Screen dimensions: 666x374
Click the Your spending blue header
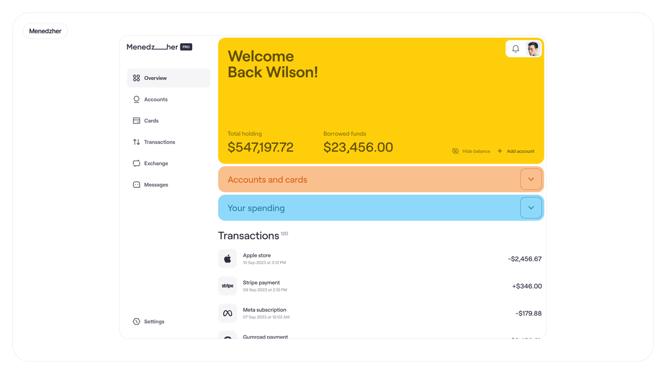point(333,208)
